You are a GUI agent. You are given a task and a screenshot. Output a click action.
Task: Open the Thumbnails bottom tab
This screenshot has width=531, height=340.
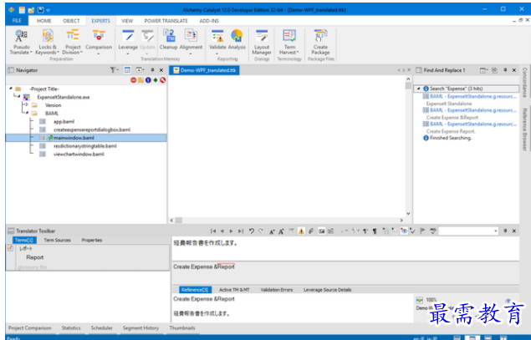[x=182, y=327]
